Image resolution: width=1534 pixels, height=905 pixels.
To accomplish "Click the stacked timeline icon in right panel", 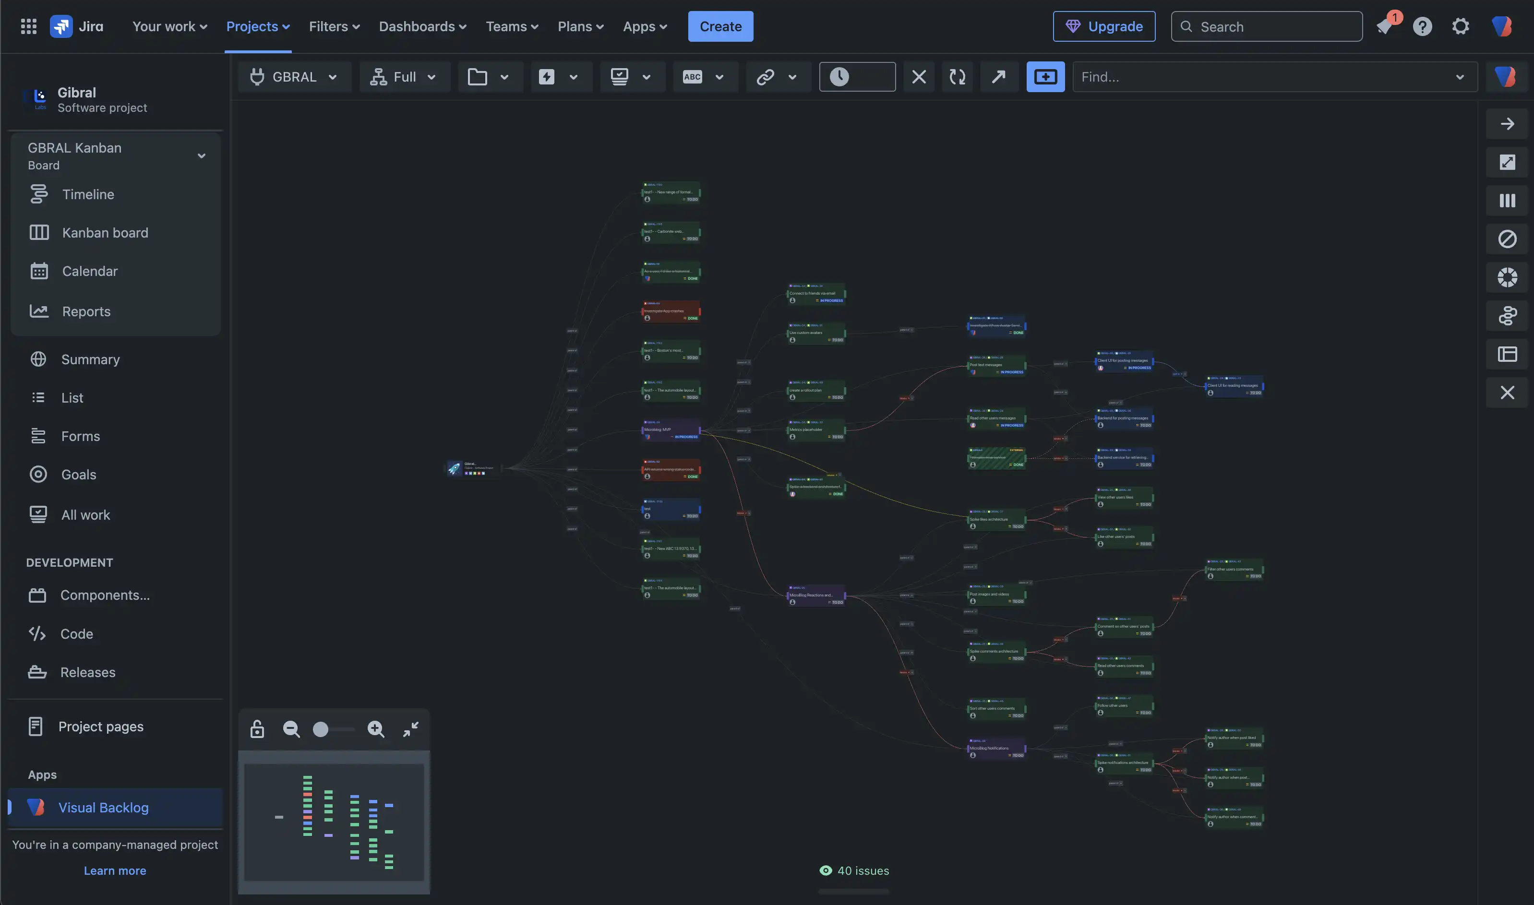I will [1507, 316].
